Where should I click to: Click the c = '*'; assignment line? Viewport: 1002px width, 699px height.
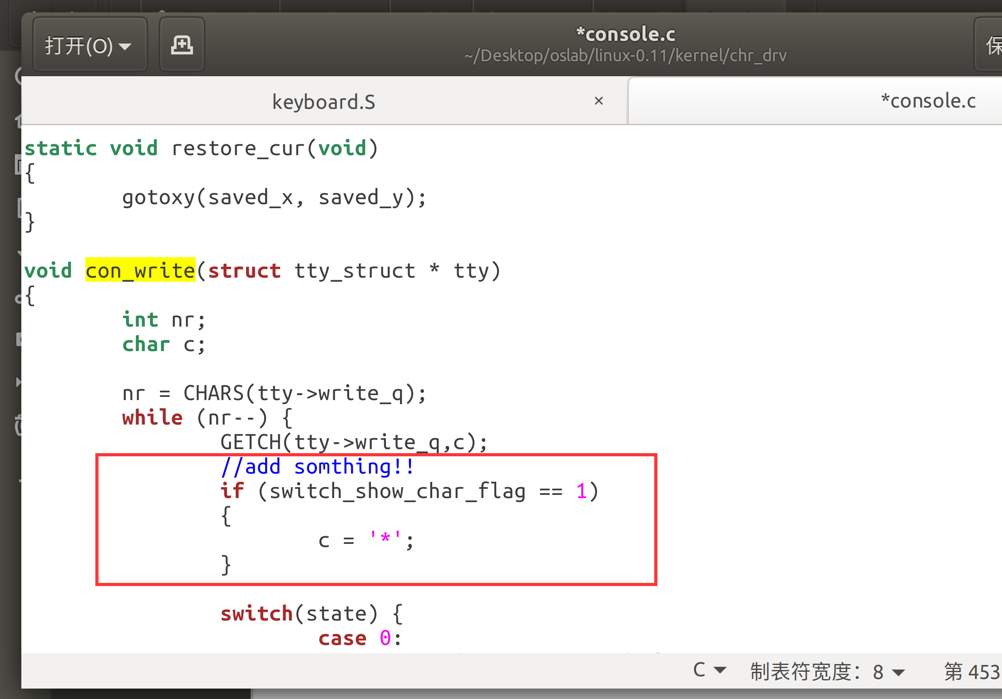(366, 540)
